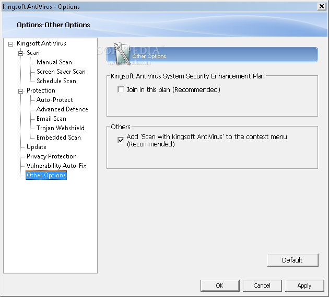Select the Protection category label

(x=41, y=90)
